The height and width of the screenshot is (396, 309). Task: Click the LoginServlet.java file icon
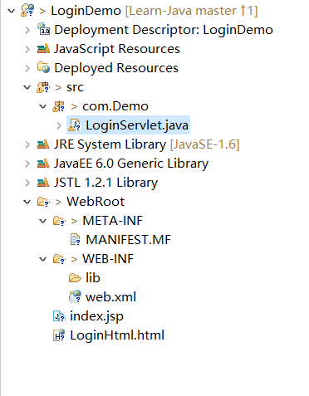tap(74, 125)
